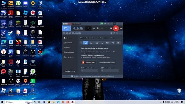The image size is (185, 104).
Task: Switch to the Аудио top tab
Action: point(112,38)
